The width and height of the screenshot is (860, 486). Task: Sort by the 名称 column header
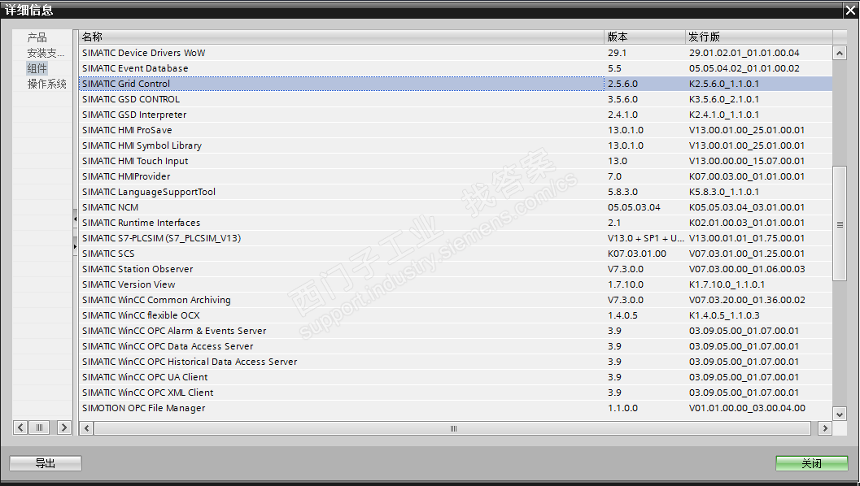coord(341,37)
